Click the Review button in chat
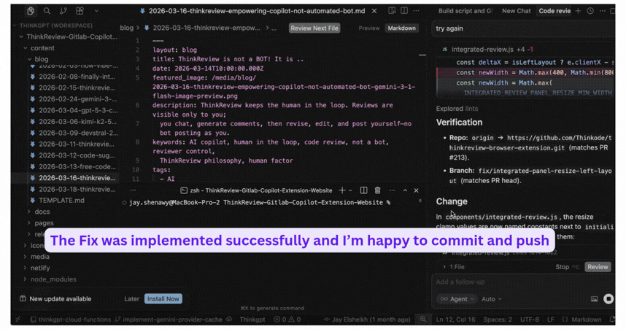626x329 pixels. coord(598,267)
